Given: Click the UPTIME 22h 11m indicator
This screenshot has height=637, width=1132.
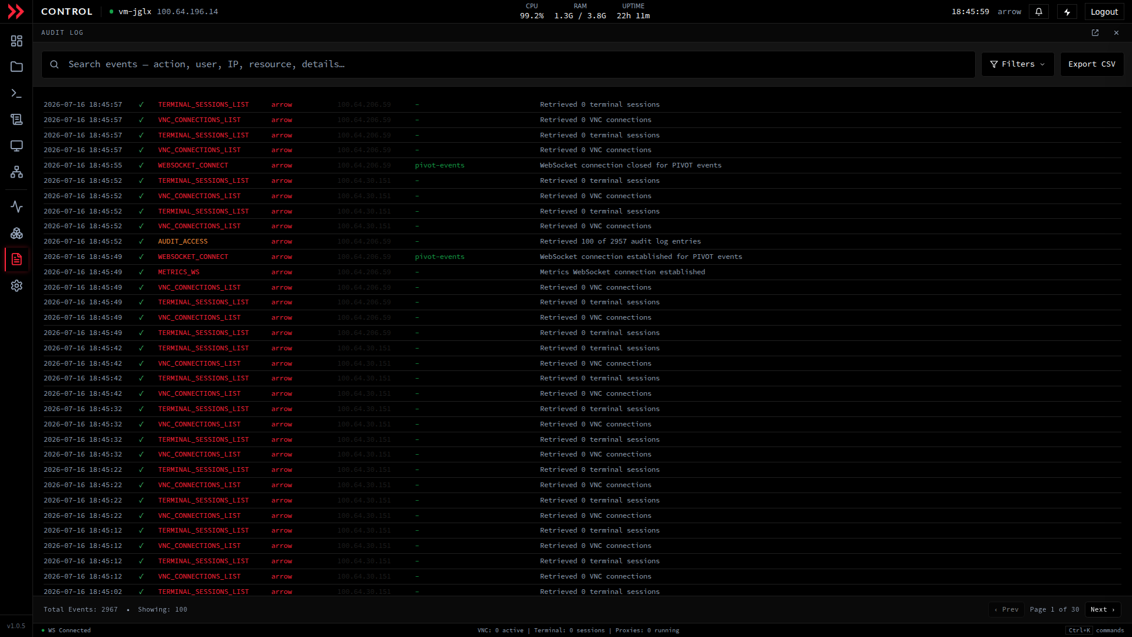Looking at the screenshot, I should point(633,11).
